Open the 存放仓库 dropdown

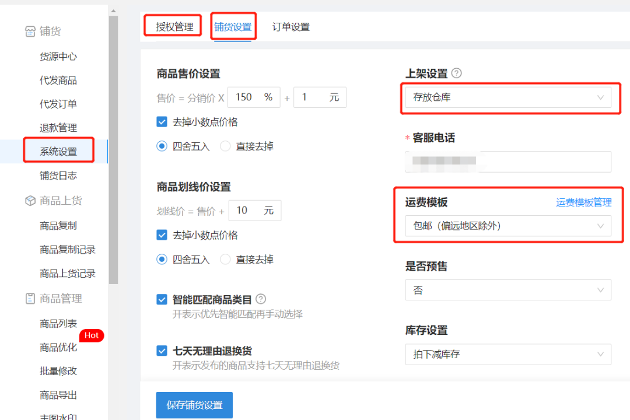pyautogui.click(x=508, y=97)
